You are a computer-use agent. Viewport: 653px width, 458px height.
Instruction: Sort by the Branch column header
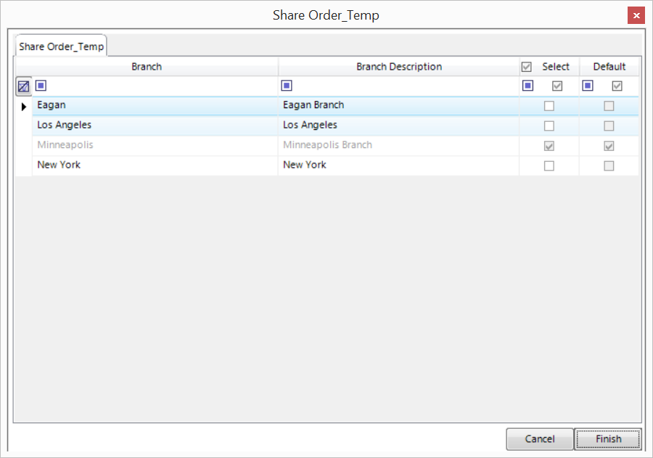(147, 67)
